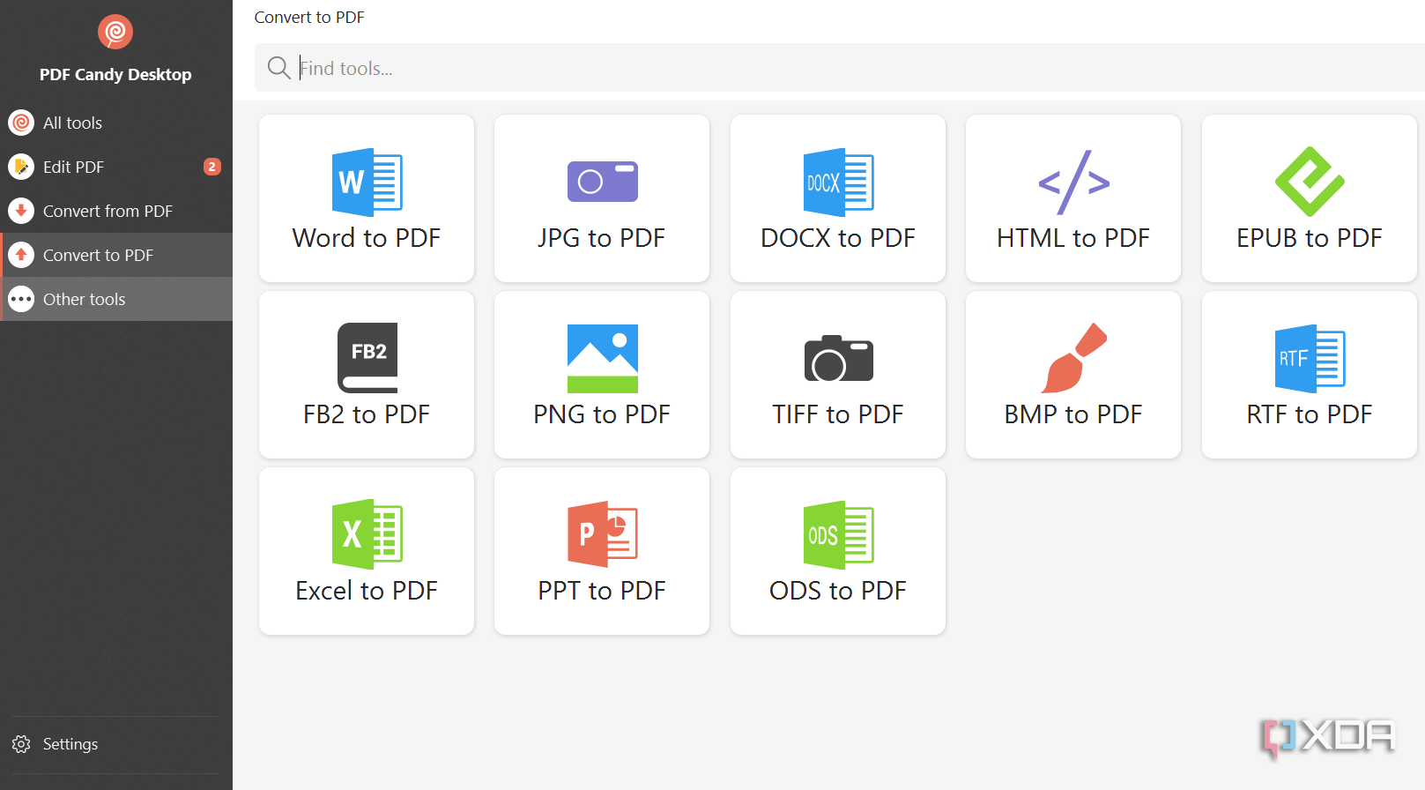This screenshot has width=1425, height=790.
Task: Open the HTML to PDF code-bracket icon
Action: click(1073, 183)
